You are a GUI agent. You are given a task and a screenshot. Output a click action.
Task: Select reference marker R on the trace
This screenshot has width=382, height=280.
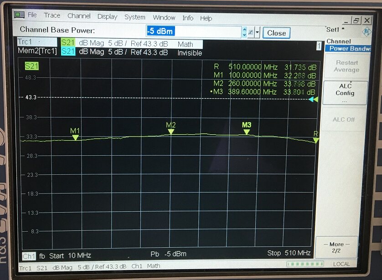pyautogui.click(x=316, y=140)
